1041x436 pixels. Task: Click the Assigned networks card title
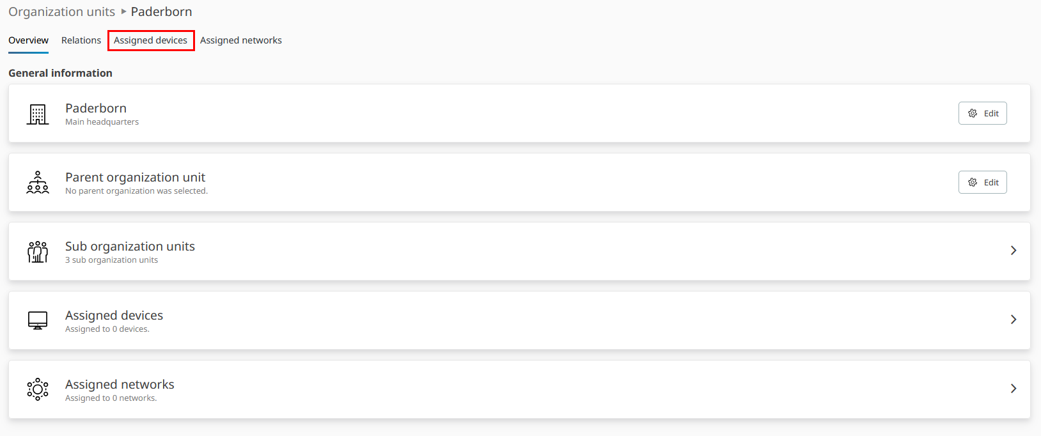point(120,384)
